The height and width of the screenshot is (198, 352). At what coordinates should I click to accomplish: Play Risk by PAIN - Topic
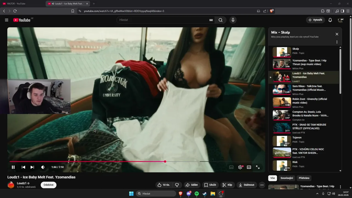[304, 165]
